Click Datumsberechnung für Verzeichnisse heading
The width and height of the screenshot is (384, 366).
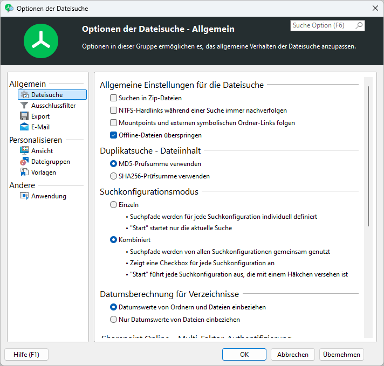point(169,294)
